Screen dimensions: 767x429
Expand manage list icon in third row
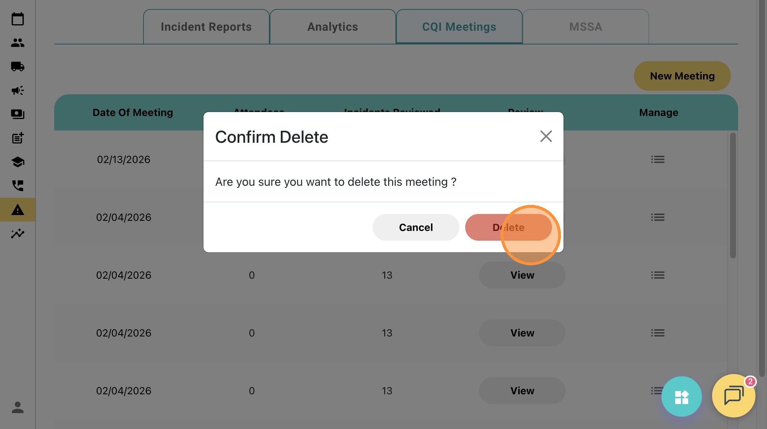click(658, 275)
